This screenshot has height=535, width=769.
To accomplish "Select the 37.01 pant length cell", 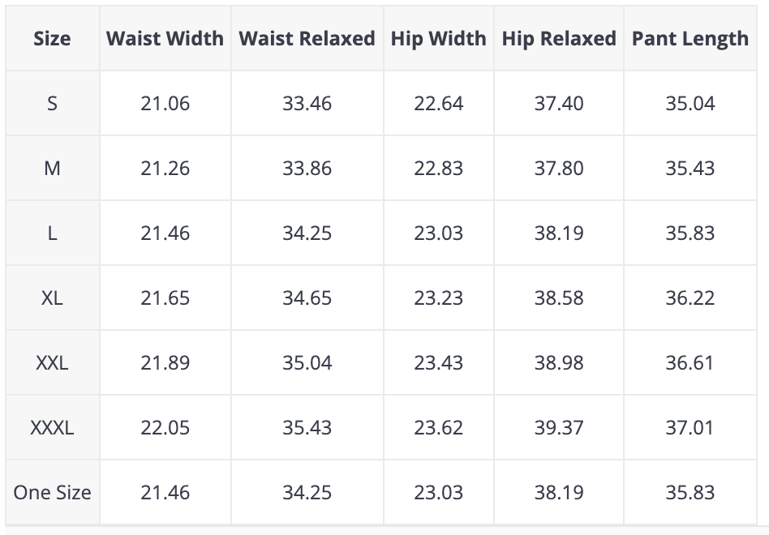I will pos(690,427).
